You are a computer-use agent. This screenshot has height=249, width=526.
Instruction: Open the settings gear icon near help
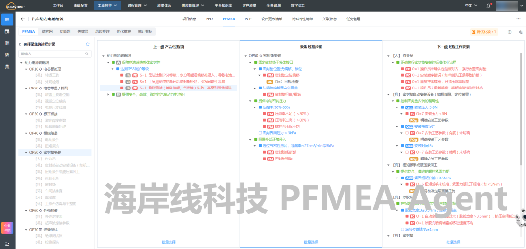coord(520,32)
